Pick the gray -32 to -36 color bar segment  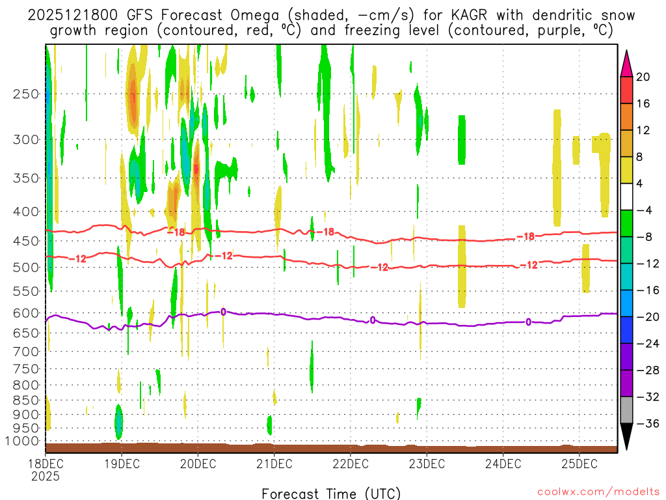click(626, 410)
